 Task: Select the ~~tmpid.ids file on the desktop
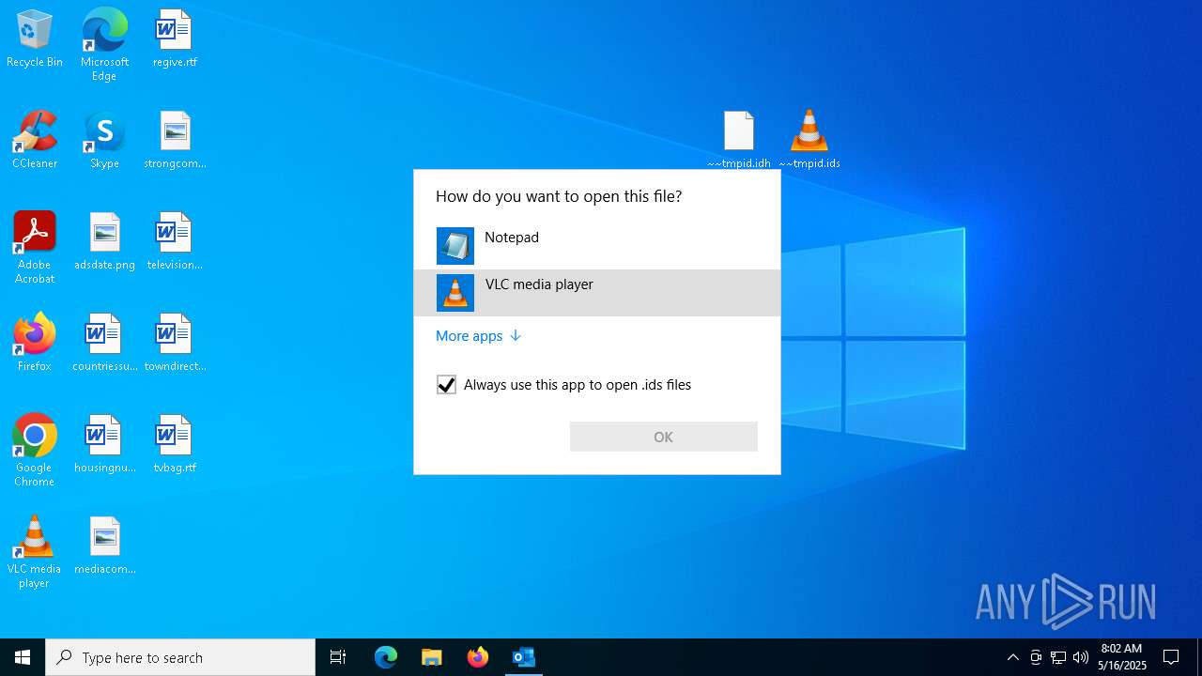(809, 140)
